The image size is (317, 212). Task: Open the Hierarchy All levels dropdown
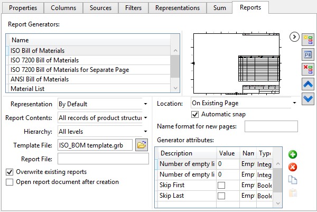tap(102, 132)
